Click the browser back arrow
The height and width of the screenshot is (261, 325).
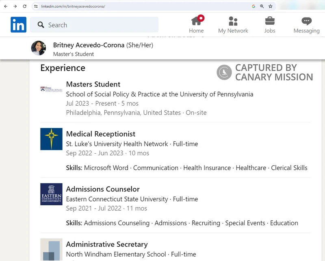(x=6, y=6)
